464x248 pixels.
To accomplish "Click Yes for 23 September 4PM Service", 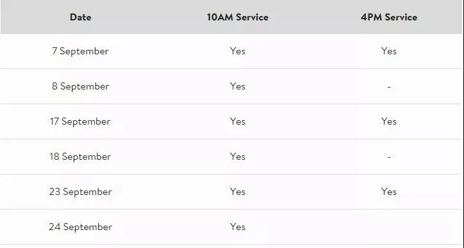I will tap(389, 192).
